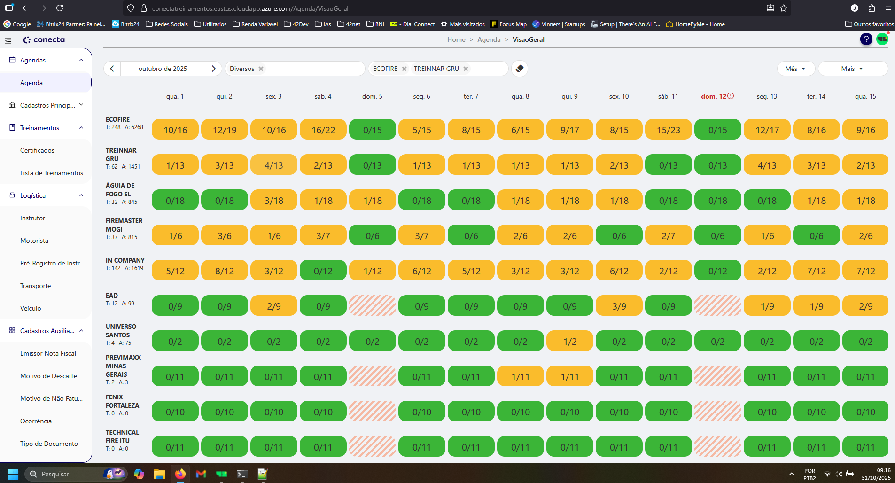Image resolution: width=895 pixels, height=483 pixels.
Task: Select Instrutor in the sidebar menu
Action: tap(32, 218)
